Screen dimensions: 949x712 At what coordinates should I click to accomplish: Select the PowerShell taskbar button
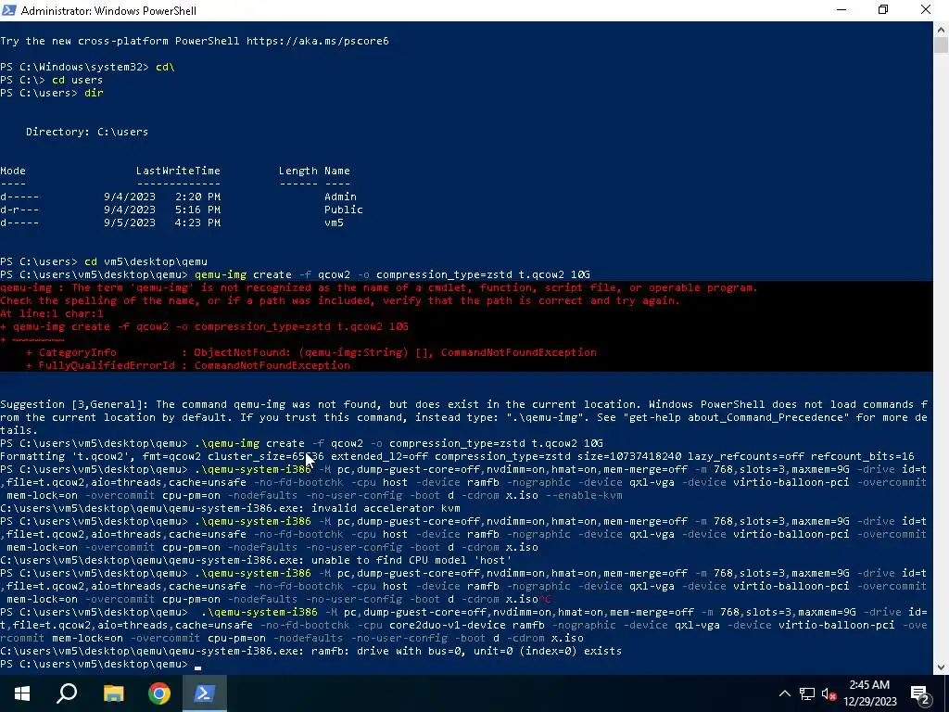point(205,693)
